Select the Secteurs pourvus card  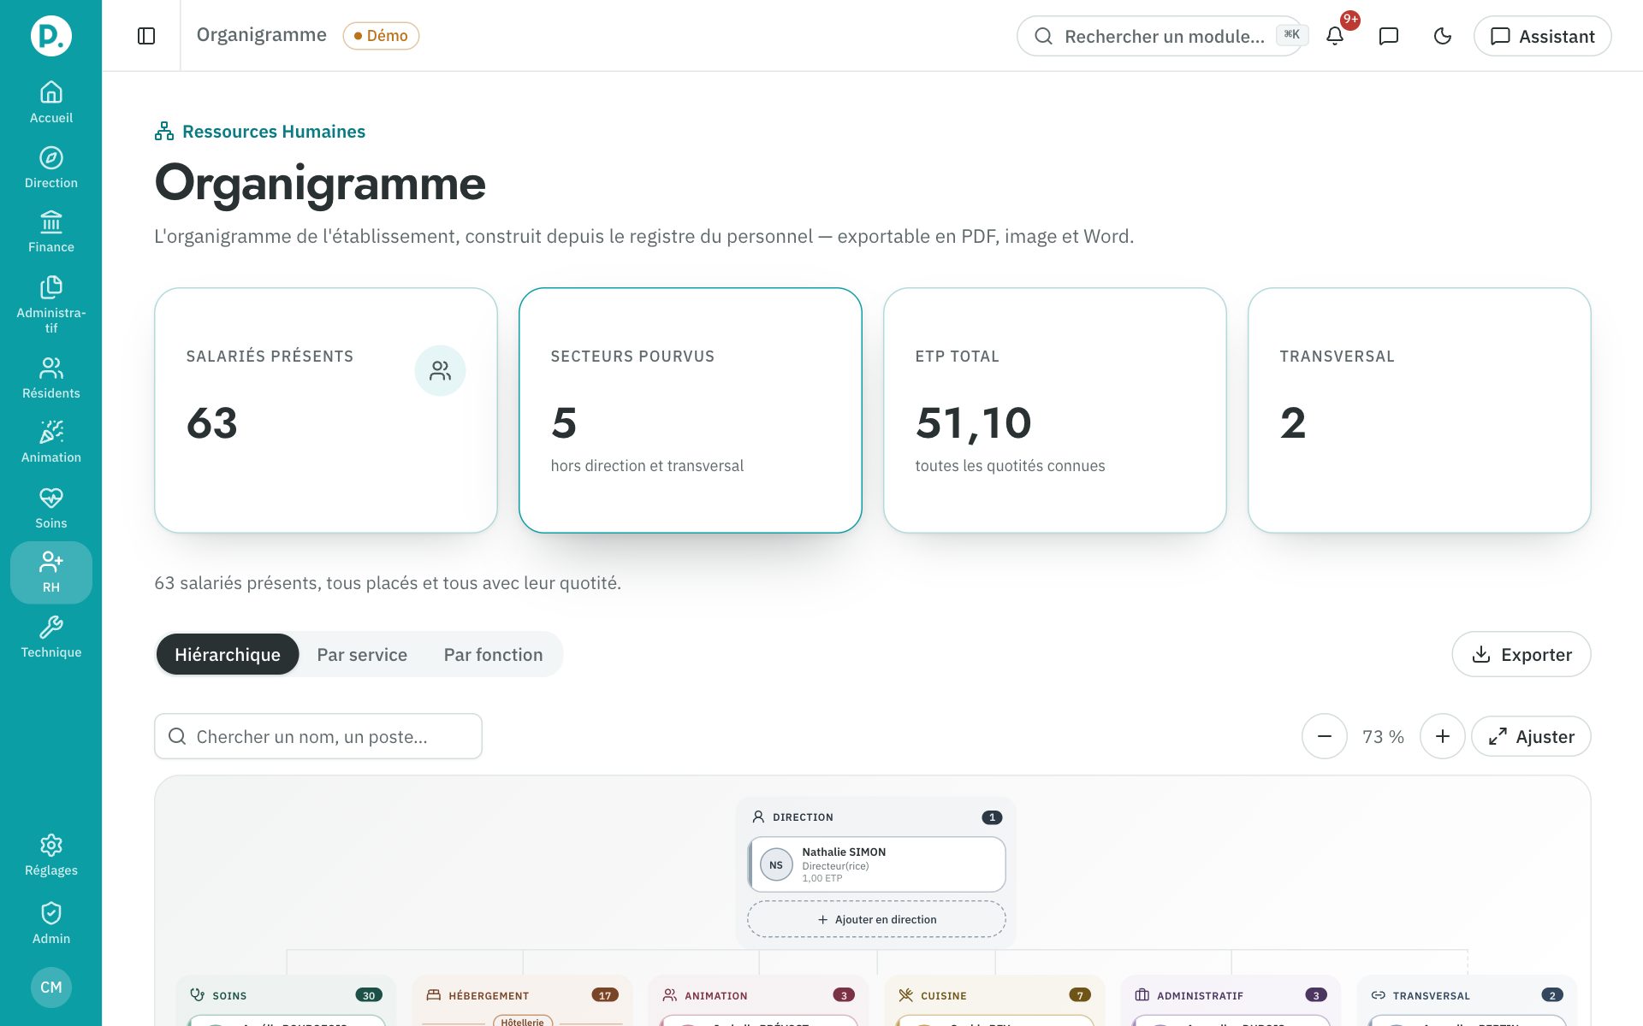click(x=691, y=410)
